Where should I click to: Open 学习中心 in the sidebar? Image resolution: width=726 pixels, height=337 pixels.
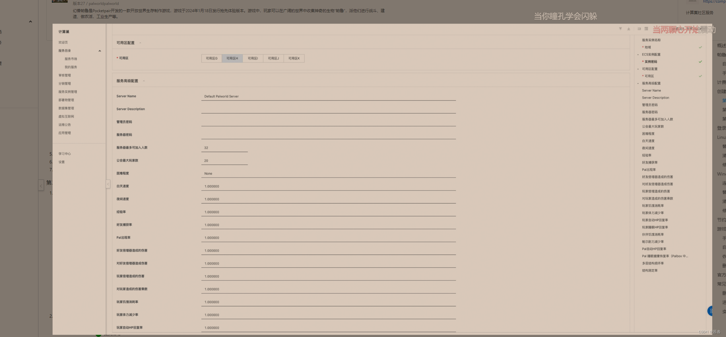(65, 154)
